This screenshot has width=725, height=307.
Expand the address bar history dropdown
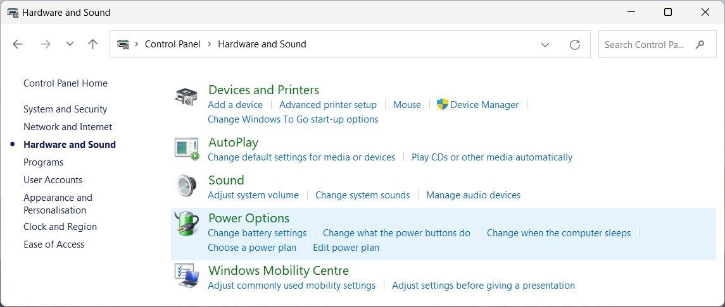pyautogui.click(x=545, y=44)
